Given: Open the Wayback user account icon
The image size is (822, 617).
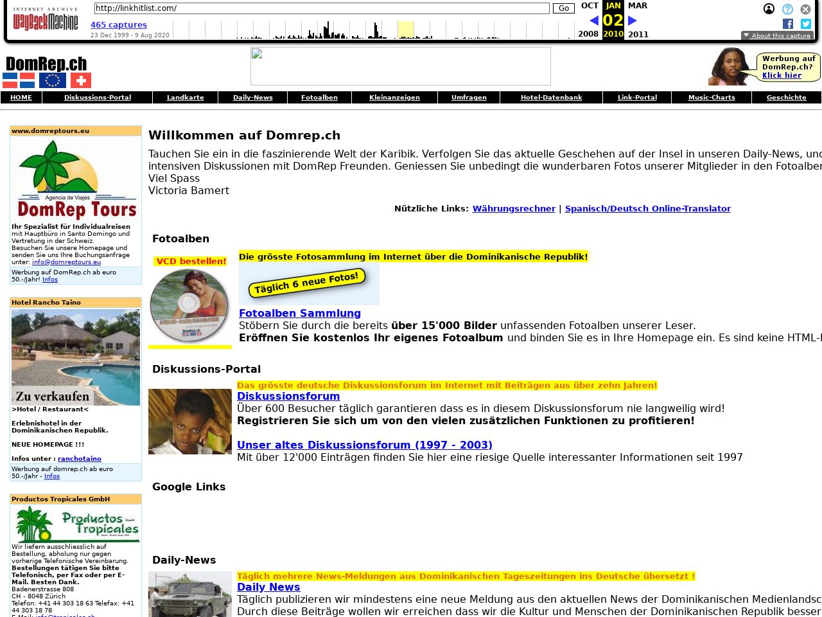Looking at the screenshot, I should click(769, 9).
